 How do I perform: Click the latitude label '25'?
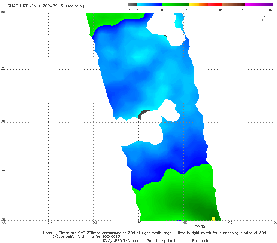(3, 171)
